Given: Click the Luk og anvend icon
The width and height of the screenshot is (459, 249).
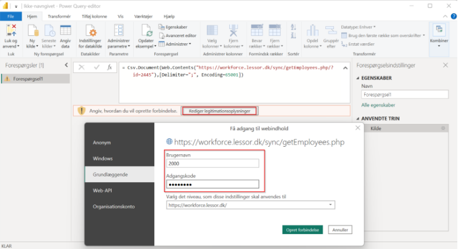Looking at the screenshot, I should point(11,30).
